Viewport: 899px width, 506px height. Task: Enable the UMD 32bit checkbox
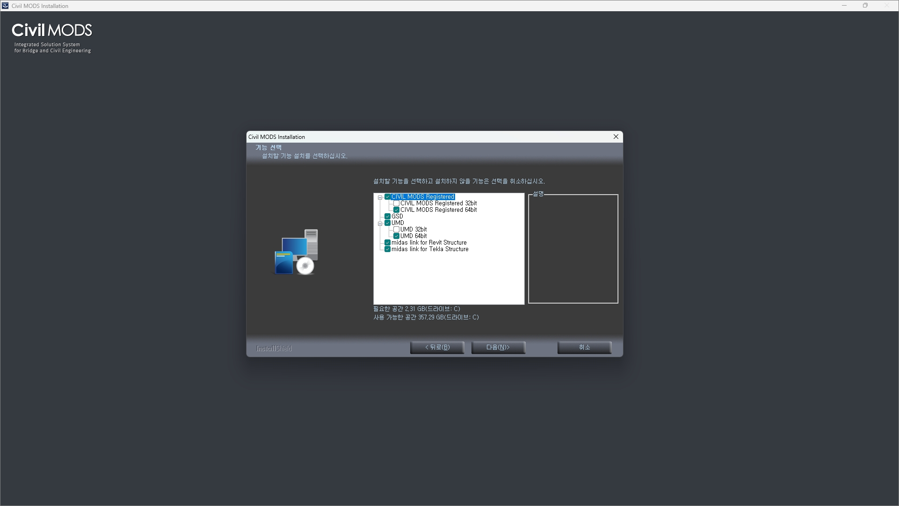click(396, 230)
